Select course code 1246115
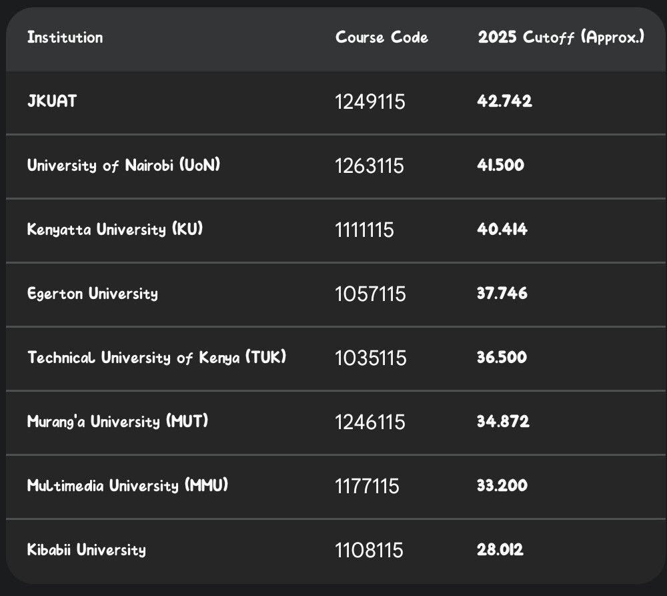 point(370,422)
